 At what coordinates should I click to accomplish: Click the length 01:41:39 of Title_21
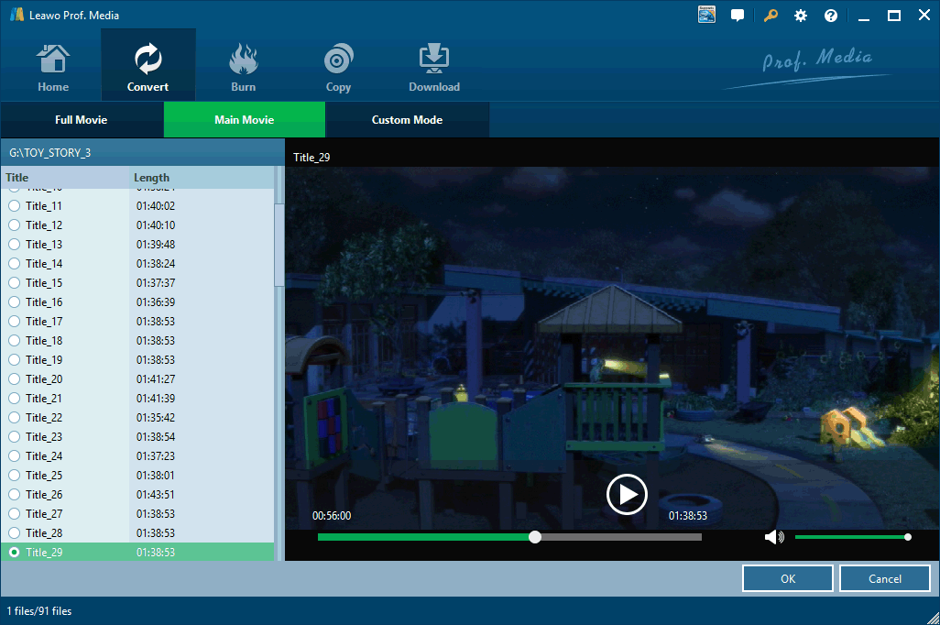(x=156, y=398)
